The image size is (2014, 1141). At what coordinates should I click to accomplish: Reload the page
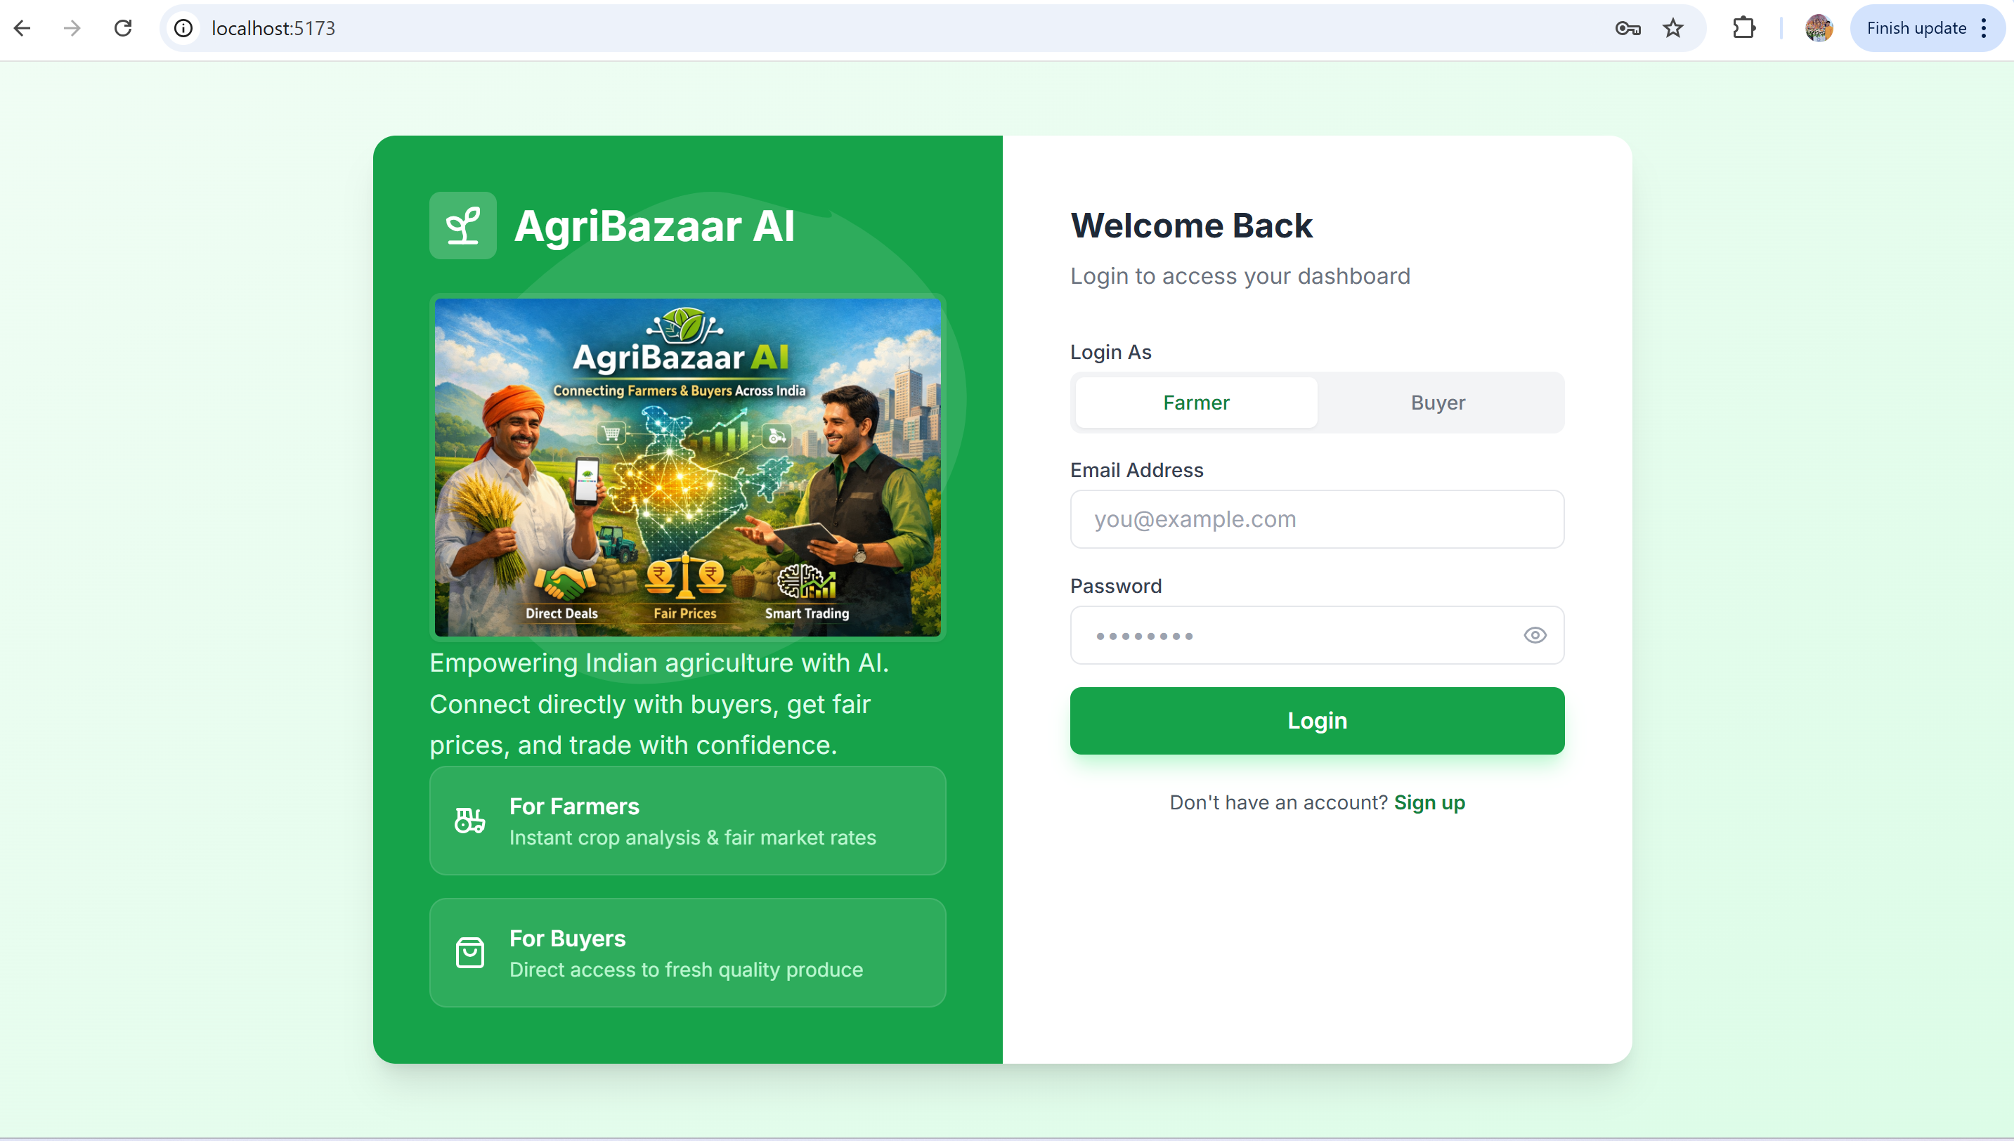click(123, 28)
